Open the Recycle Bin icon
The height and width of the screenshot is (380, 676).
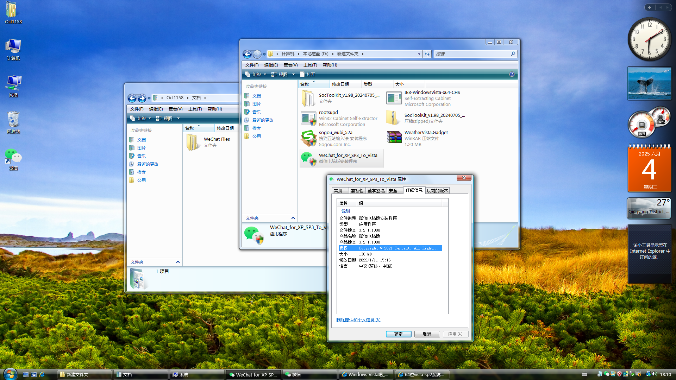coord(13,123)
